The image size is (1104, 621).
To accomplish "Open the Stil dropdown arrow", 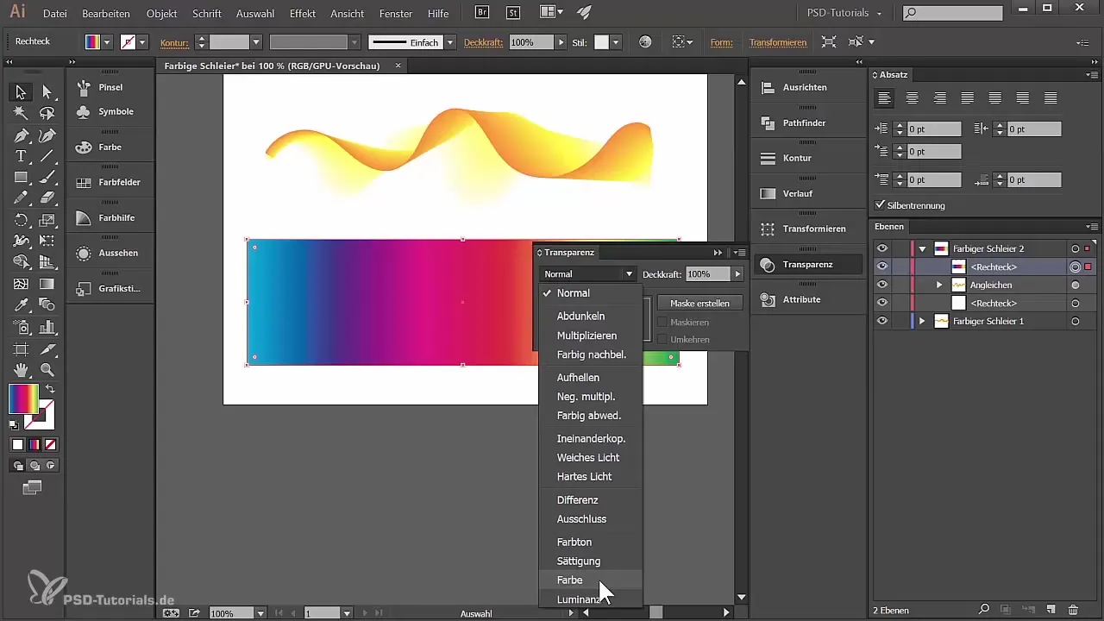I will [616, 42].
